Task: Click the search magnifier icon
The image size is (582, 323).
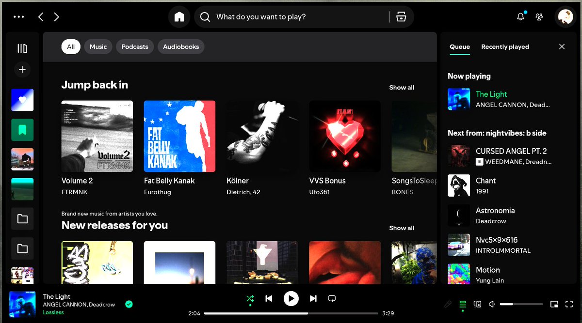Action: coord(205,17)
